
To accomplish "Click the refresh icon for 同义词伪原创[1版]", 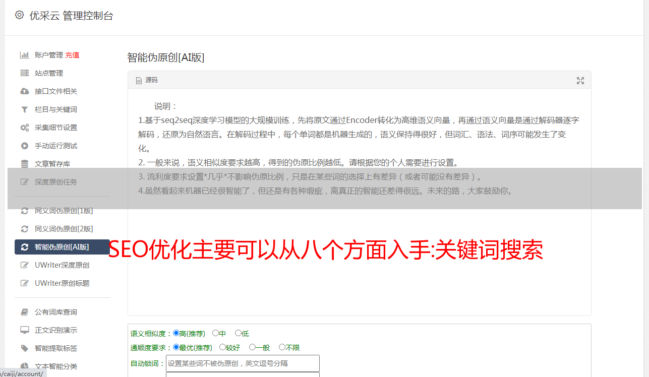I will coord(24,211).
